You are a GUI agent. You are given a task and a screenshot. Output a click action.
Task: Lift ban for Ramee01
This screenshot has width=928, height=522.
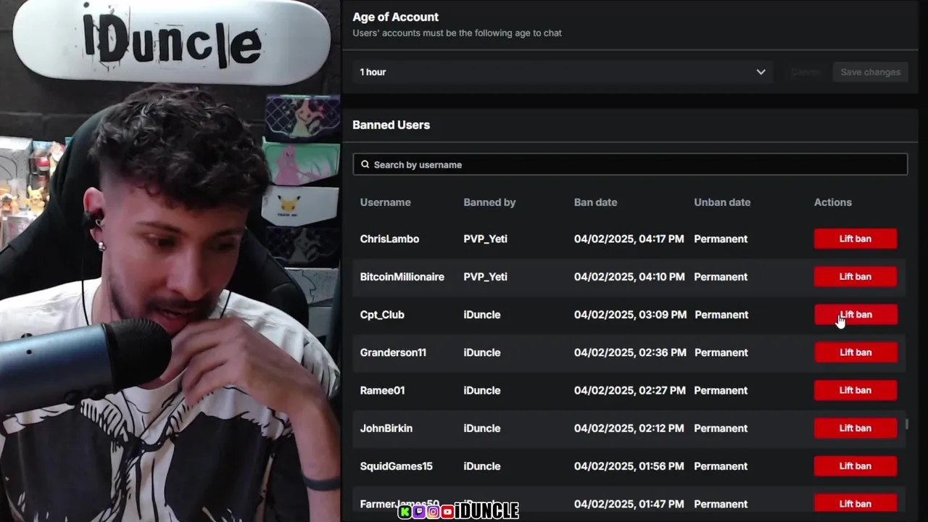tap(855, 390)
